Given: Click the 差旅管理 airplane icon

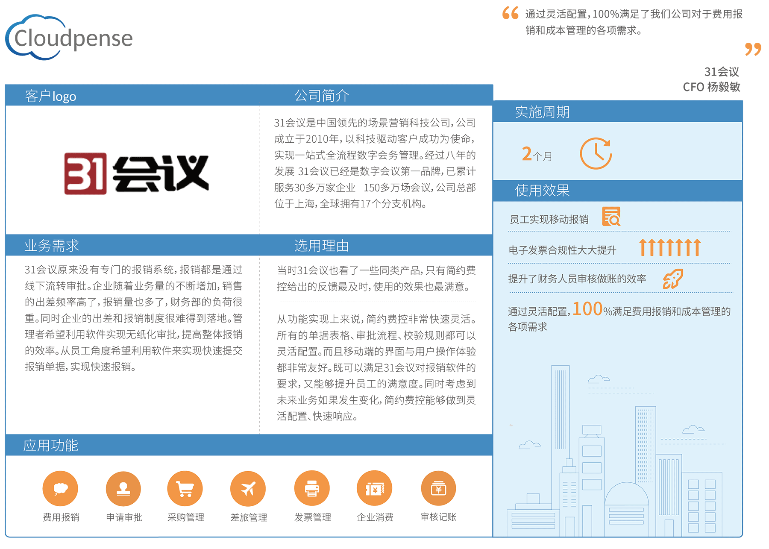Looking at the screenshot, I should 248,488.
